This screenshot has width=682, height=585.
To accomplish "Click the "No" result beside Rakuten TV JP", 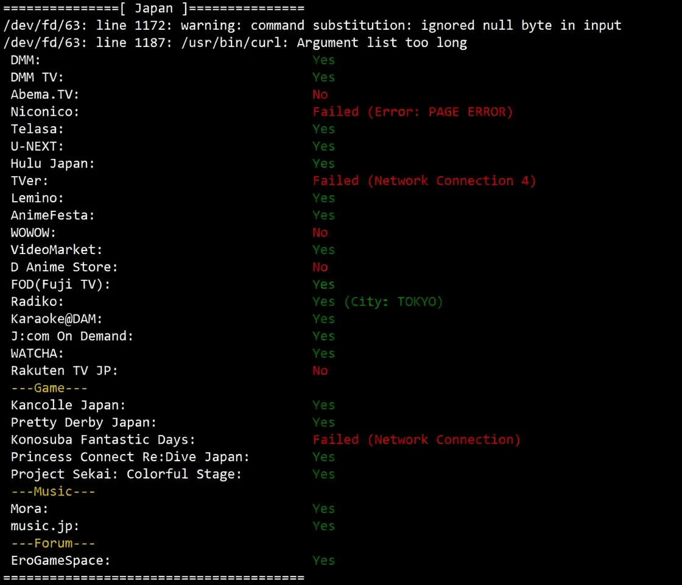I will tap(320, 370).
